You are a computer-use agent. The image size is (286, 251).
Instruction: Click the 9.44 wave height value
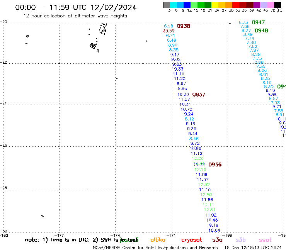point(192,134)
